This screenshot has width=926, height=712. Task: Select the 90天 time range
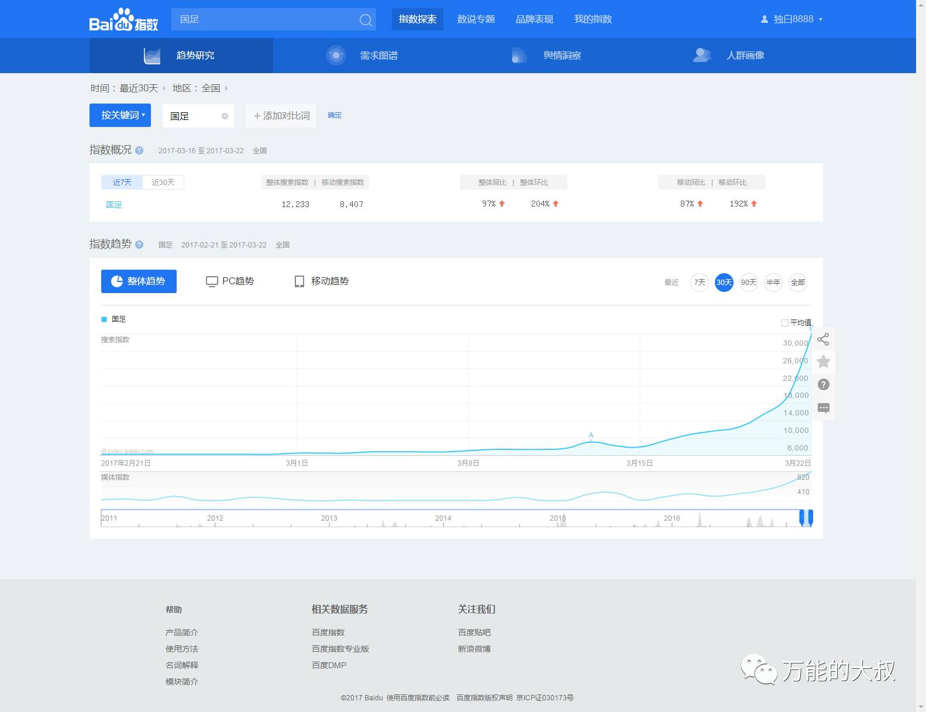pos(749,283)
